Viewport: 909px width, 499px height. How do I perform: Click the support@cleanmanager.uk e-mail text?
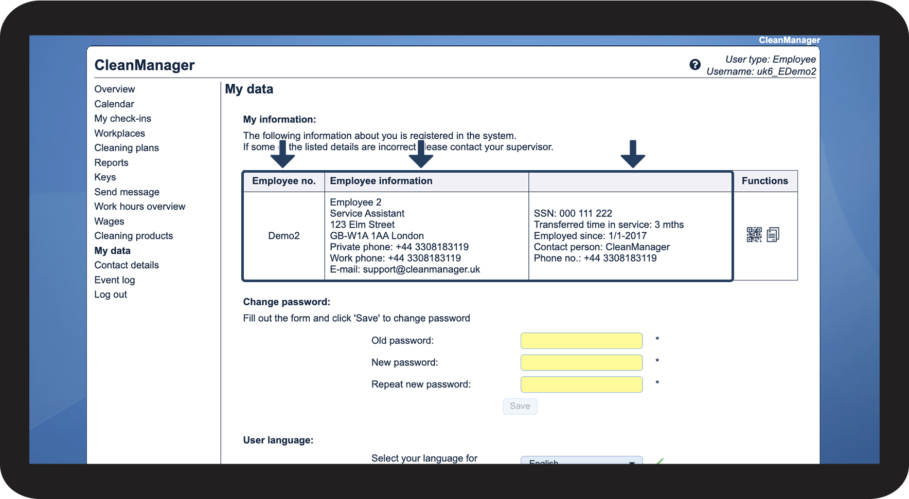(421, 269)
